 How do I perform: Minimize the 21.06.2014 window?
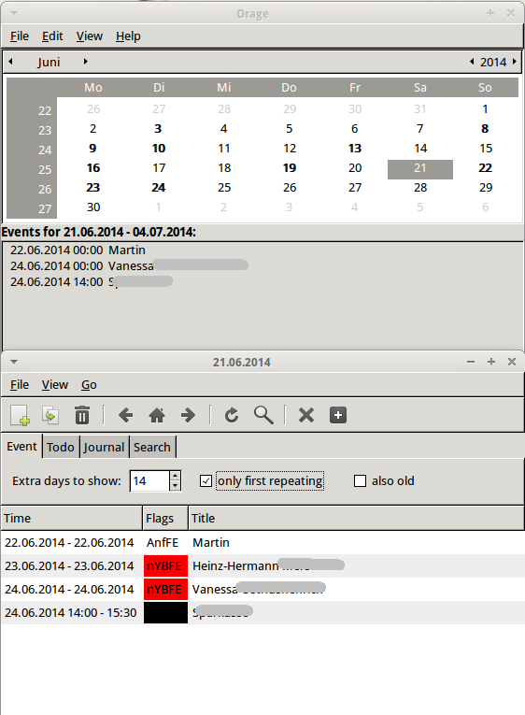point(471,362)
